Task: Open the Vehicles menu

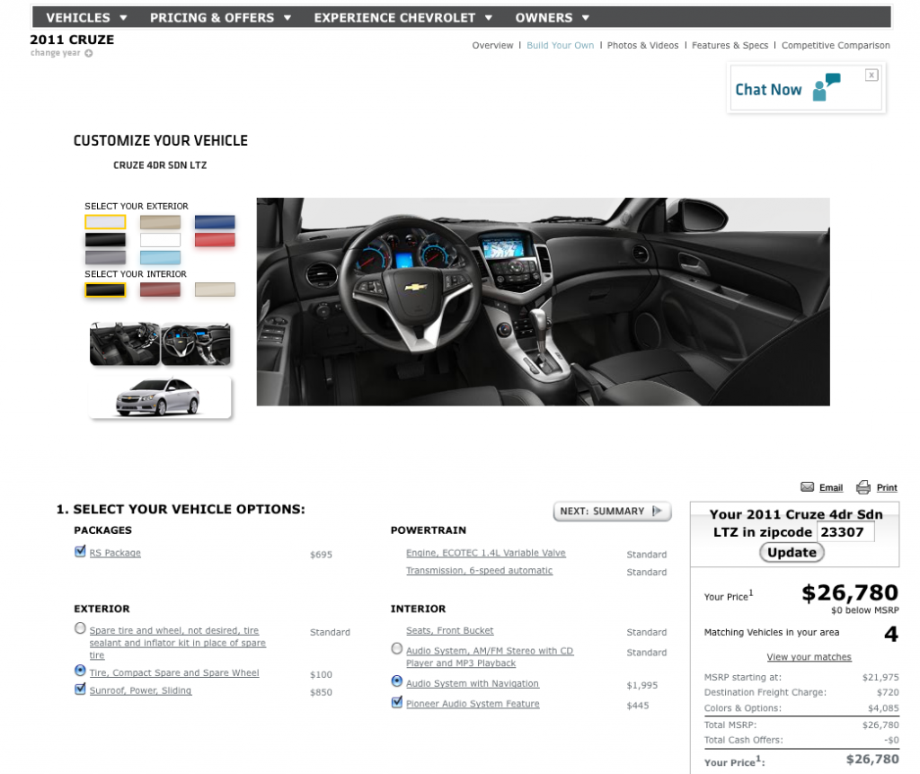Action: pyautogui.click(x=78, y=18)
